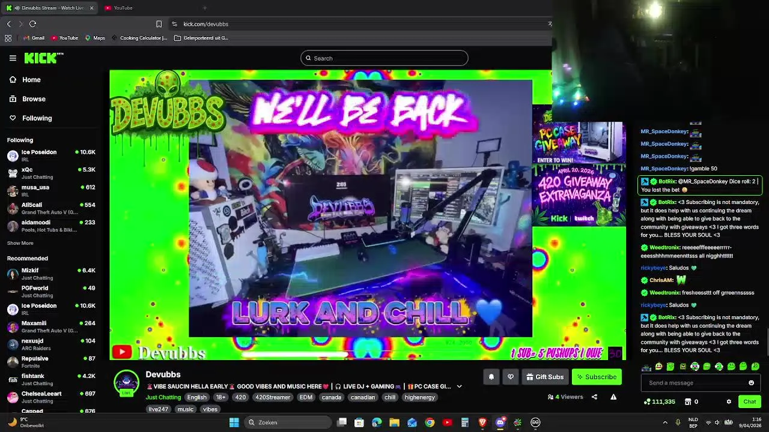This screenshot has height=432, width=769.
Task: Open Windows Start menu
Action: coord(234,422)
